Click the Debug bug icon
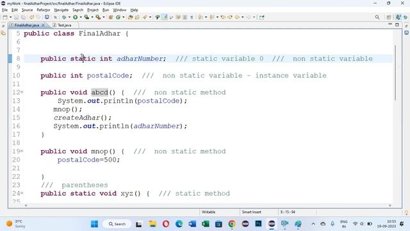This screenshot has height=231, width=410. pyautogui.click(x=64, y=17)
